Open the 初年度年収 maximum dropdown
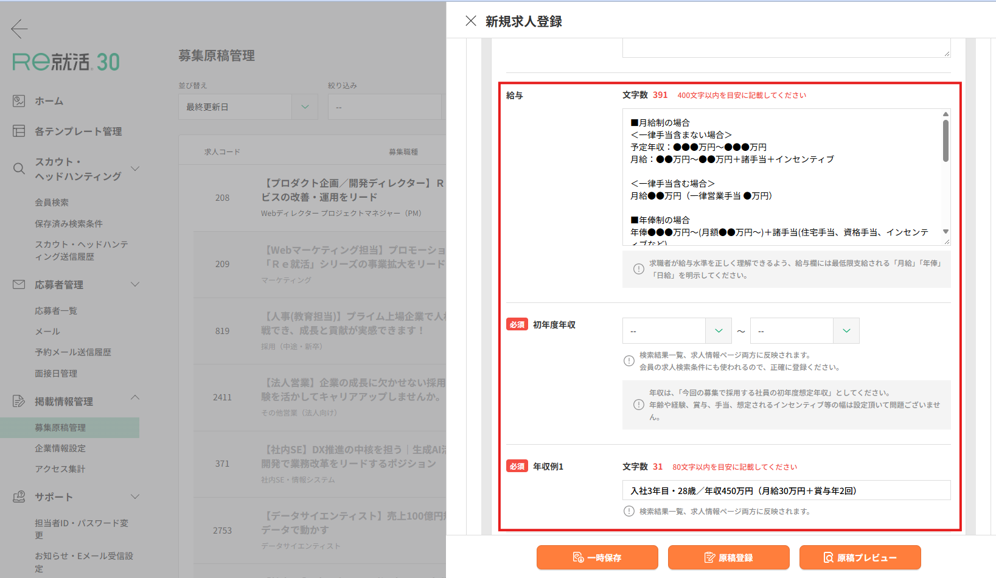 [x=804, y=331]
